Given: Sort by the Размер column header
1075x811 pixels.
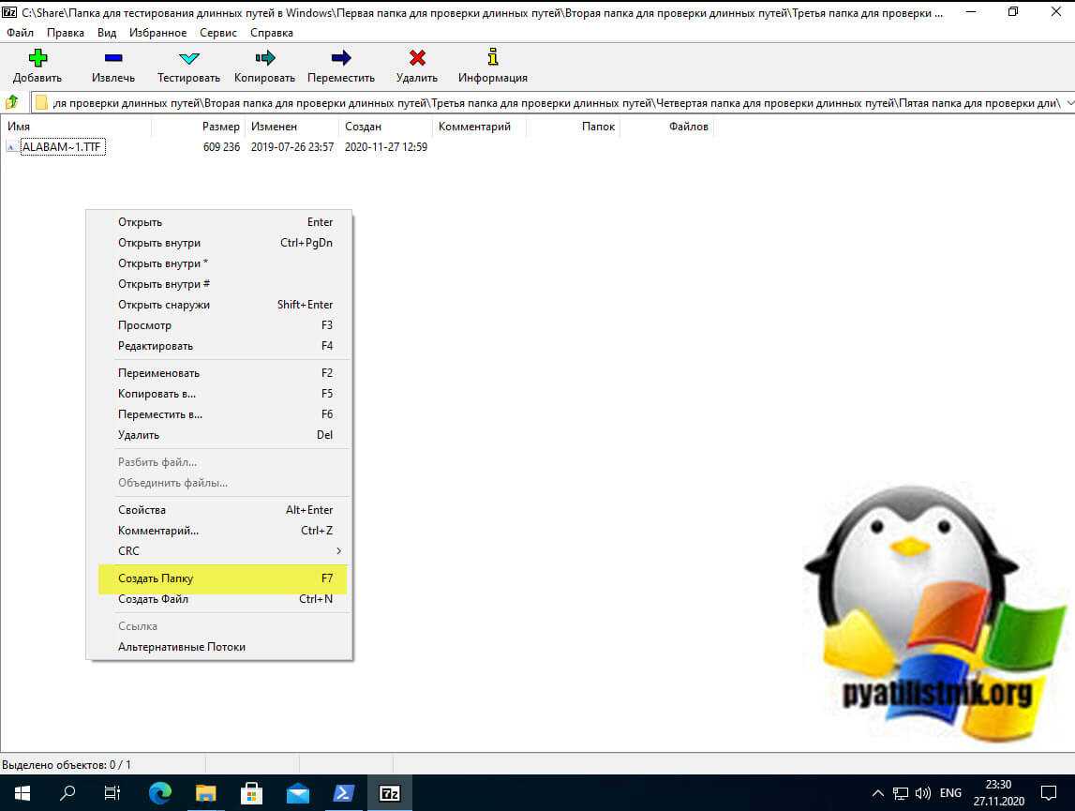Looking at the screenshot, I should pos(220,127).
